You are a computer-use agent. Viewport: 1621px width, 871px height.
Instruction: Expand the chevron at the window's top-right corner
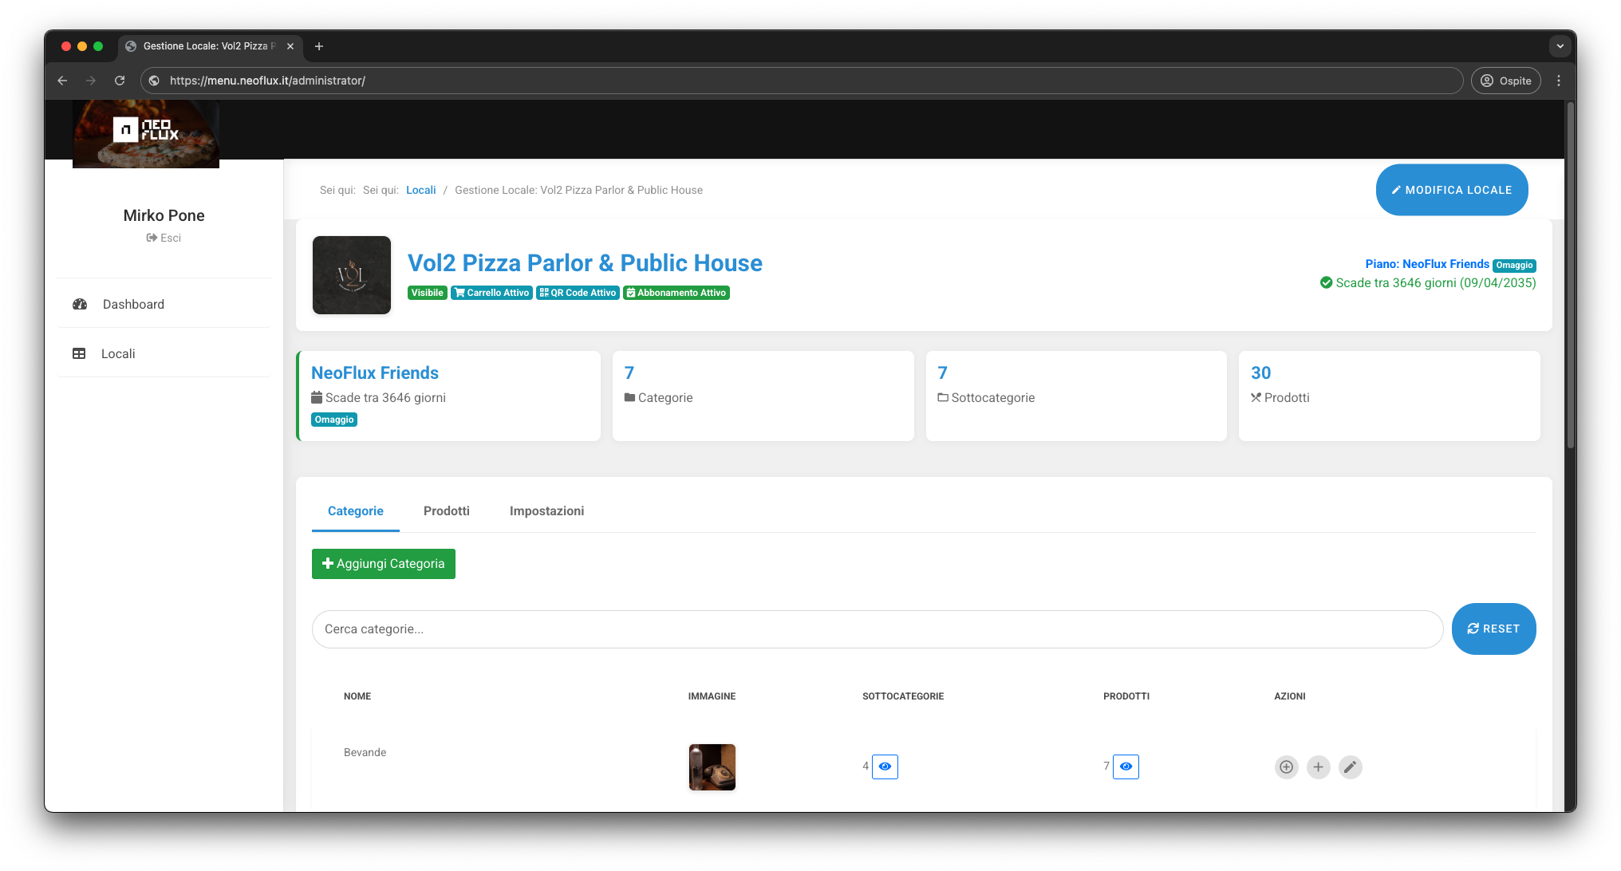[x=1560, y=46]
